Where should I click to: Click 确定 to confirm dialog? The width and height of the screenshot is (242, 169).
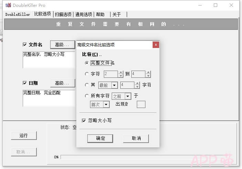coord(100,138)
